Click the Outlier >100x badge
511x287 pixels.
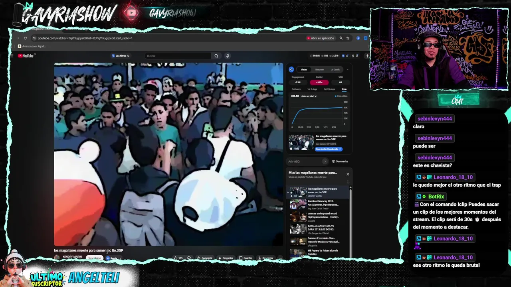pos(319,83)
